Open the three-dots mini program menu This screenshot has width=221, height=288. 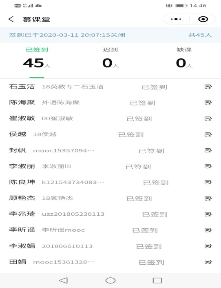[x=176, y=19]
